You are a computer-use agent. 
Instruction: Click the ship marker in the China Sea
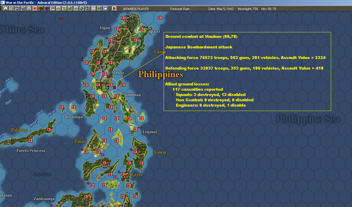coord(62,18)
